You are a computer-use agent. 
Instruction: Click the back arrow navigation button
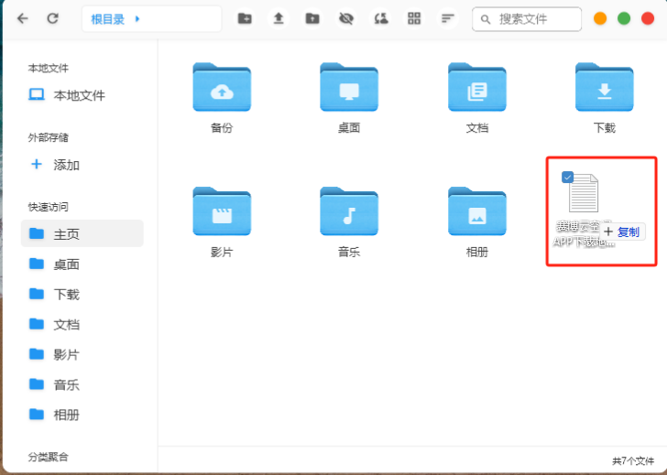[x=22, y=18]
